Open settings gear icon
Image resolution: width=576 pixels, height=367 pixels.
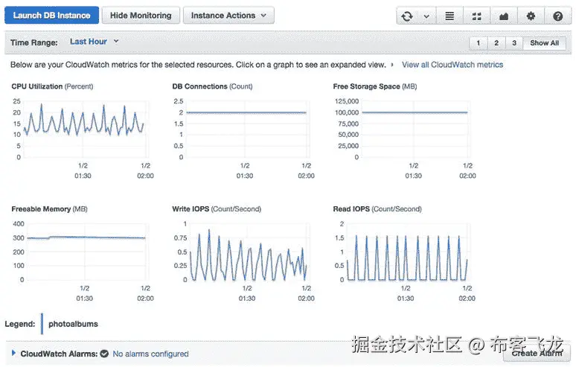point(531,16)
